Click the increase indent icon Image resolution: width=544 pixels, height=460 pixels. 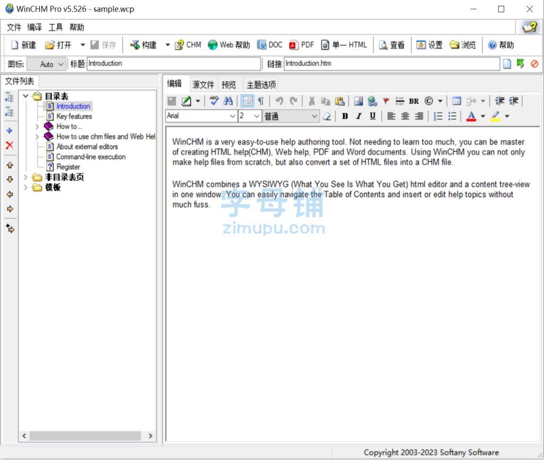[x=514, y=101]
